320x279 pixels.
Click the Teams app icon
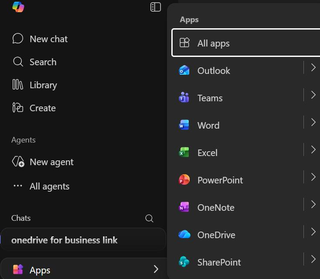(184, 97)
